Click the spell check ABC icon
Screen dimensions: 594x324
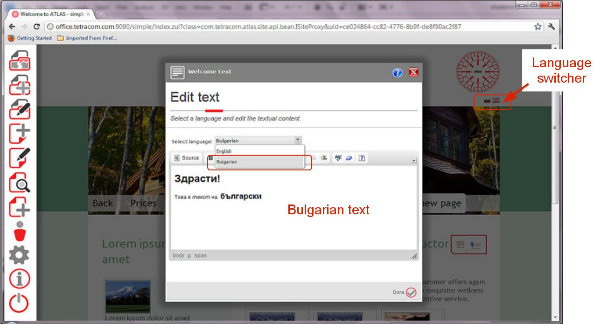click(338, 158)
